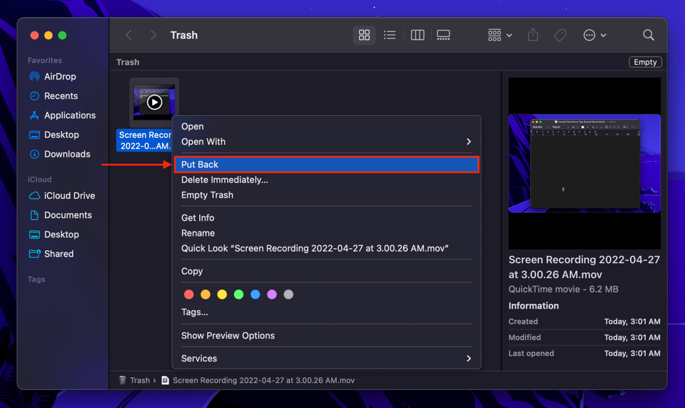Choose Tags… from the context menu
Image resolution: width=685 pixels, height=408 pixels.
coord(327,312)
